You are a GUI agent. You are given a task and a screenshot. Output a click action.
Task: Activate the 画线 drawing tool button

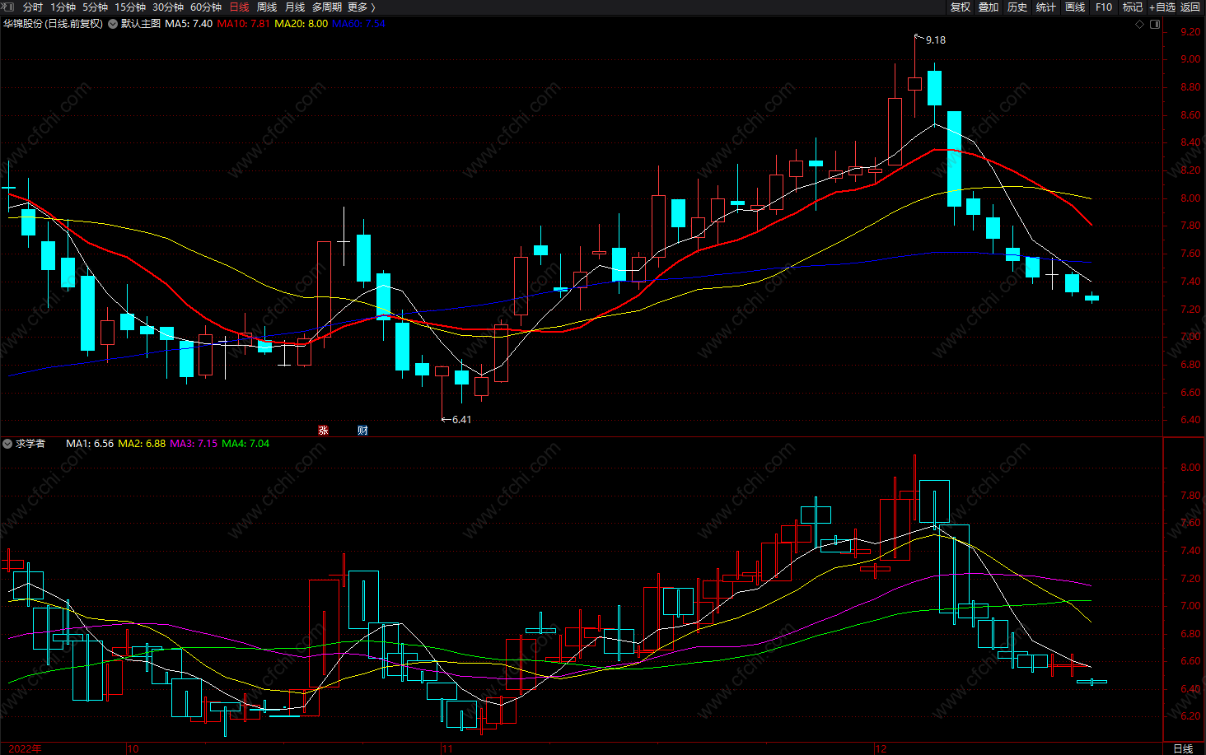(x=1075, y=7)
